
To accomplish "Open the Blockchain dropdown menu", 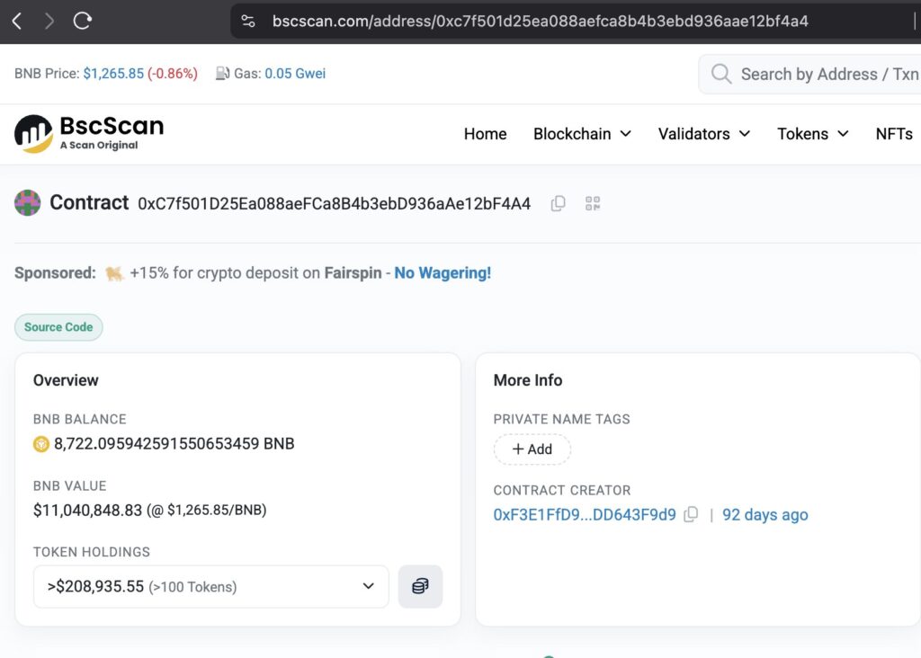I will coord(582,134).
